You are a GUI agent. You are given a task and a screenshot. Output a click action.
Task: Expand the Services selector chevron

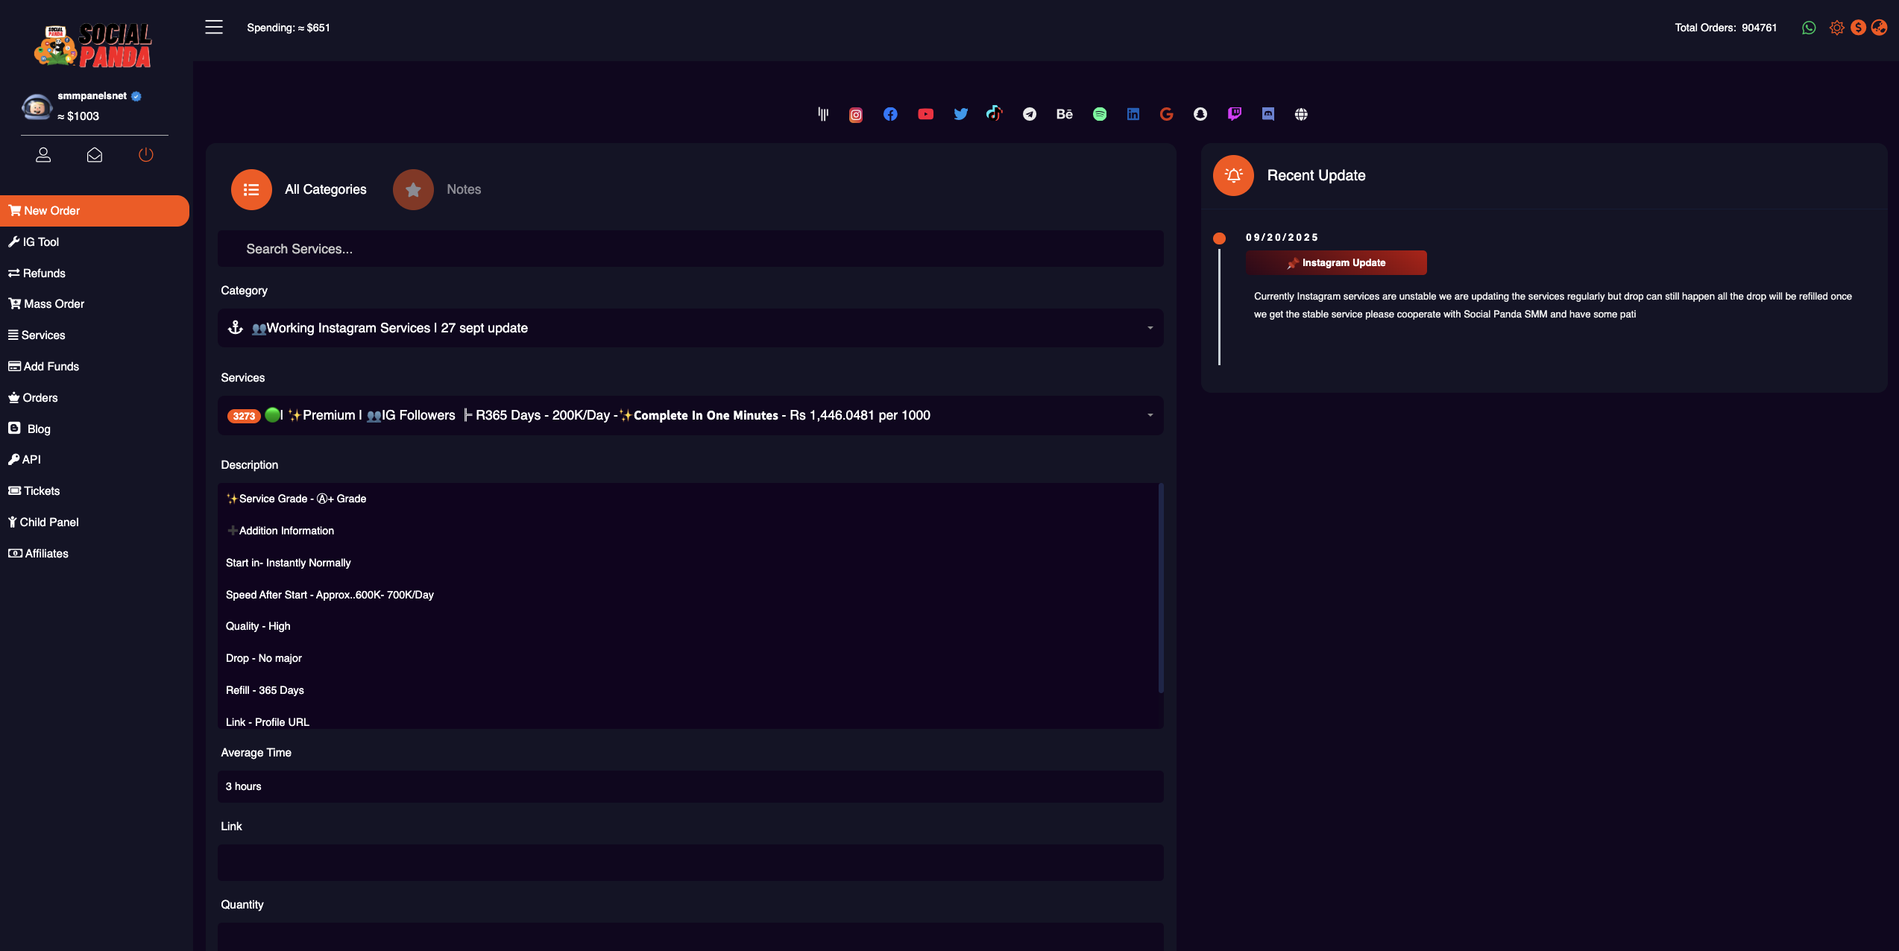pos(1149,415)
